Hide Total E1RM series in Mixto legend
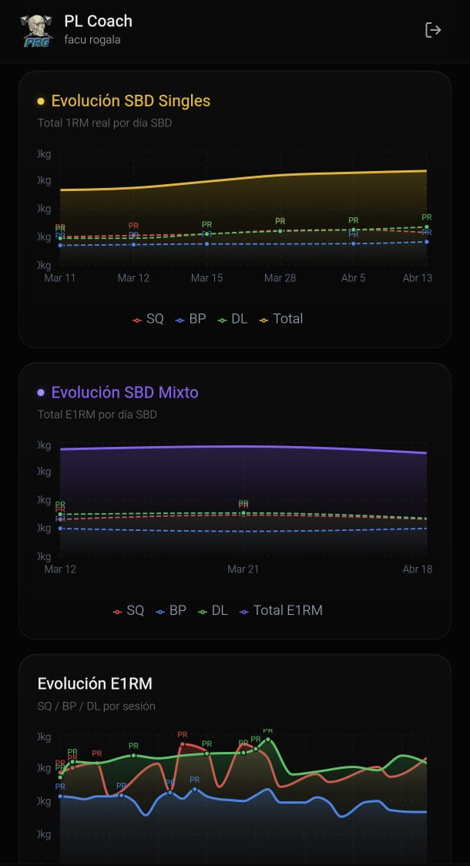The height and width of the screenshot is (866, 470). pyautogui.click(x=281, y=610)
